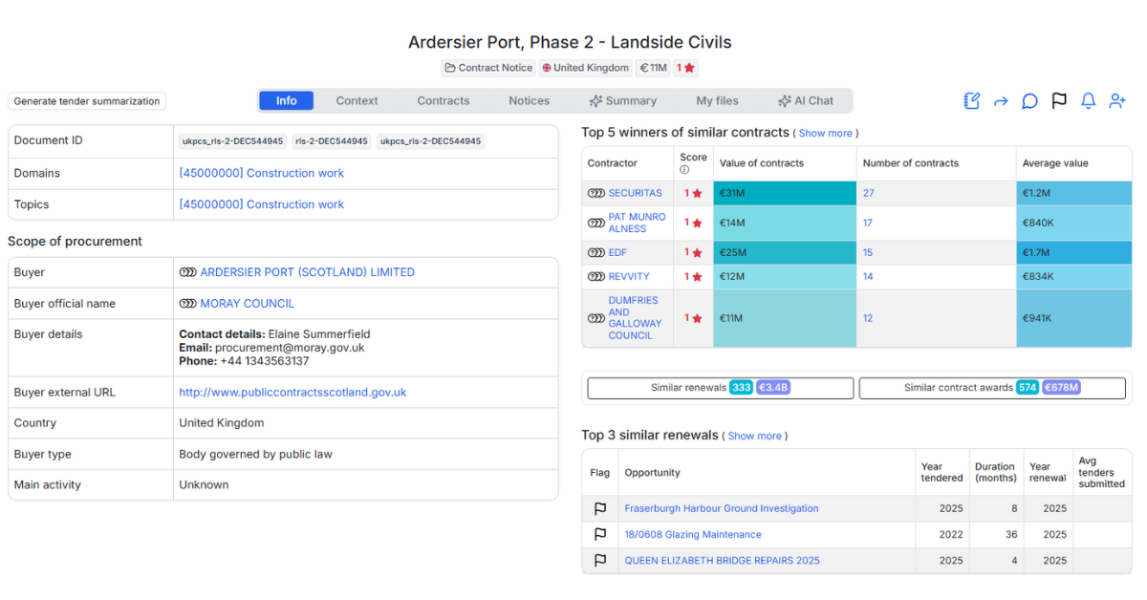Switch to the Contracts tab
This screenshot has height=600, width=1147.
coord(443,101)
